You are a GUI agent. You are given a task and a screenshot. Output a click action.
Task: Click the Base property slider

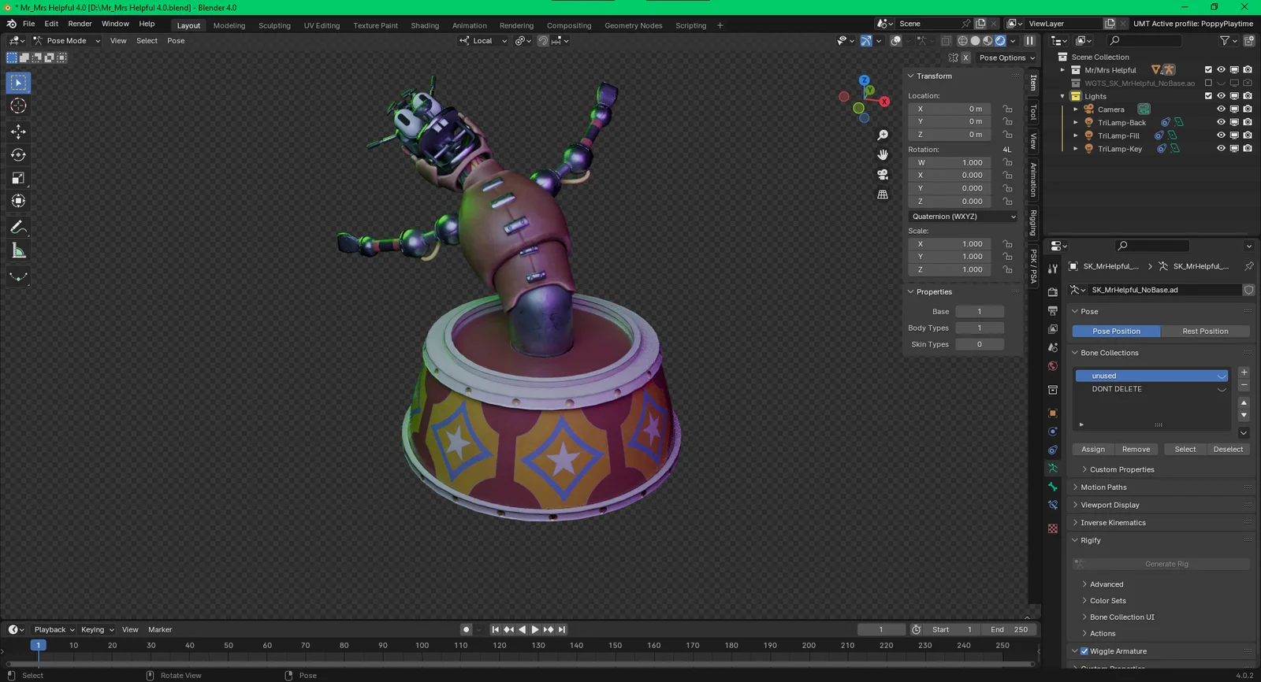980,312
